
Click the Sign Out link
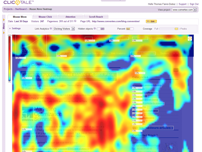click(x=194, y=4)
